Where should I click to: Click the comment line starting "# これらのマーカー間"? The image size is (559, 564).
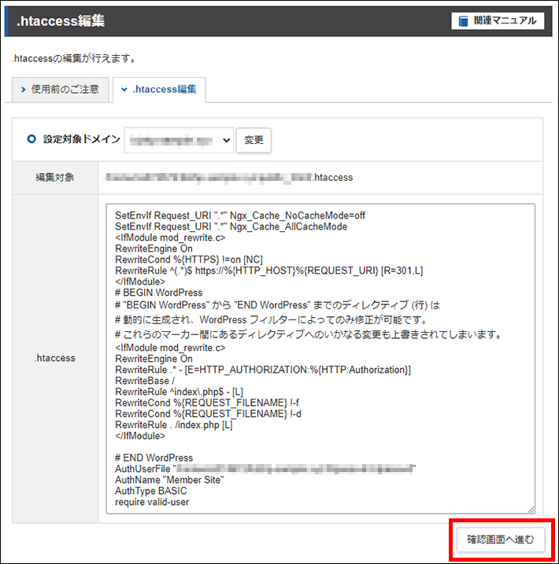(309, 334)
